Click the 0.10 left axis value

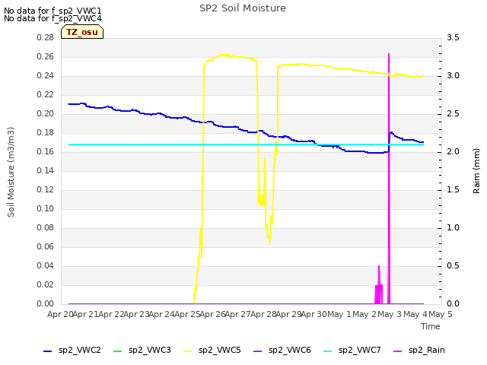point(46,209)
